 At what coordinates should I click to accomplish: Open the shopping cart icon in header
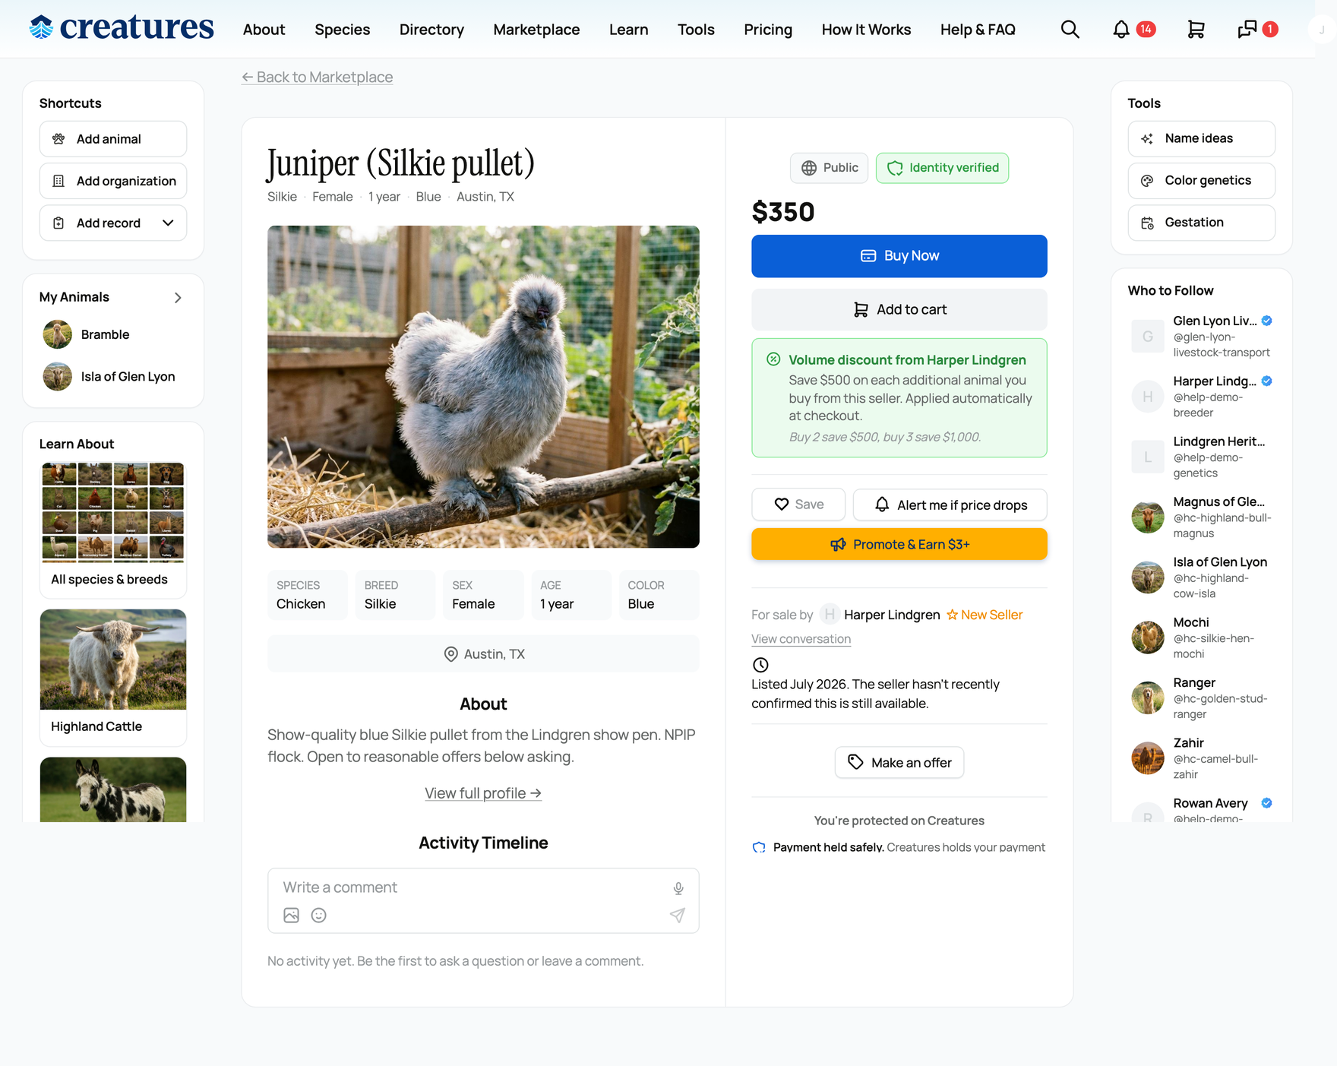tap(1196, 30)
